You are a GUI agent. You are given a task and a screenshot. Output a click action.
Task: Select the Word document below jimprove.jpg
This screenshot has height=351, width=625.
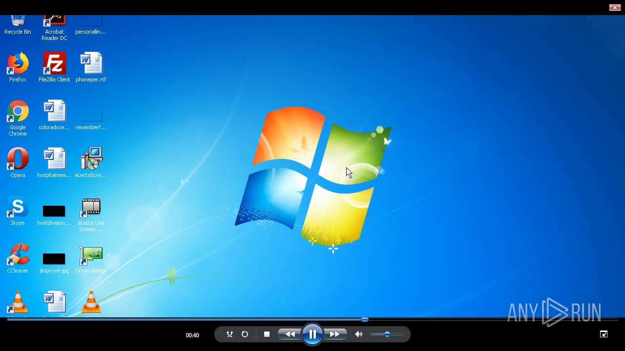tap(54, 303)
